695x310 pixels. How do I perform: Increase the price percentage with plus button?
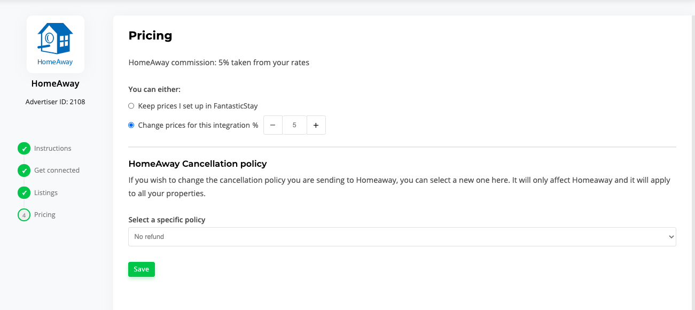tap(316, 125)
